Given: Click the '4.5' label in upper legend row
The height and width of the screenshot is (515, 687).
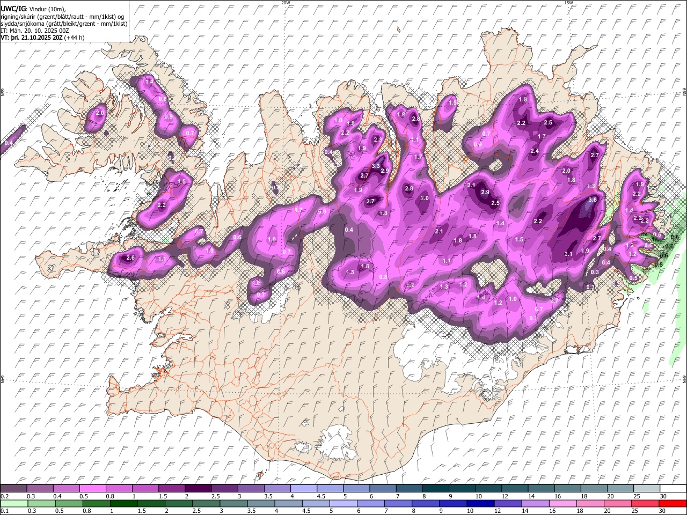Looking at the screenshot, I should point(321,496).
